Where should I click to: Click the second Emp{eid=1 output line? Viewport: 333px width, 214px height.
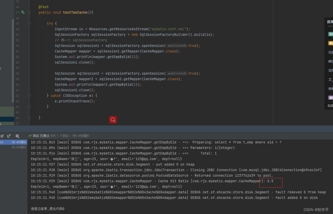pyautogui.click(x=106, y=187)
